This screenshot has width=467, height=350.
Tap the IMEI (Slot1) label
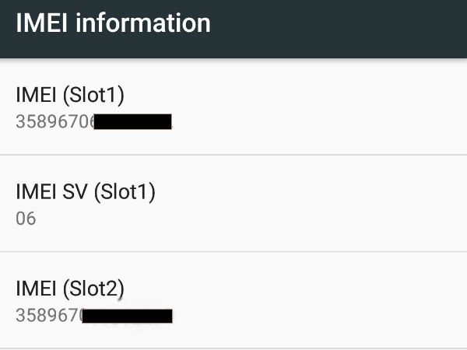pyautogui.click(x=70, y=95)
